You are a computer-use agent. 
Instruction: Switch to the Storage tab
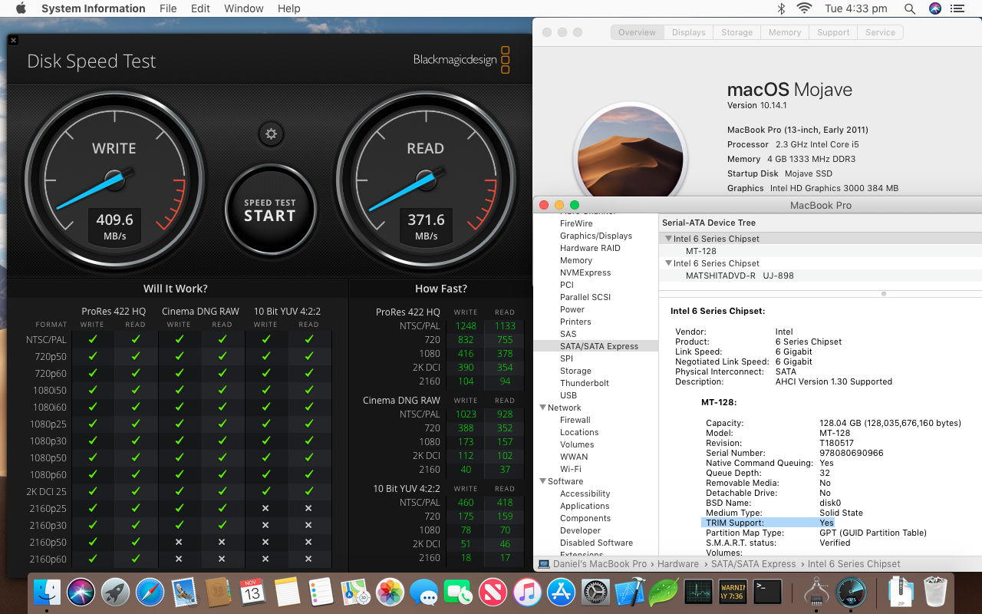tap(736, 32)
